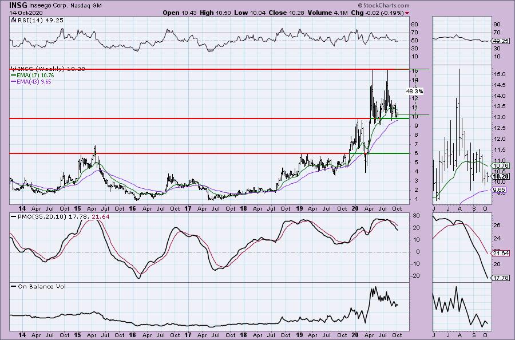Click the green EMA(17) legend line swatch

click(x=13, y=75)
